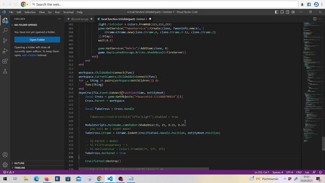Click the Open Folder button
The image size is (325, 183).
[37, 40]
